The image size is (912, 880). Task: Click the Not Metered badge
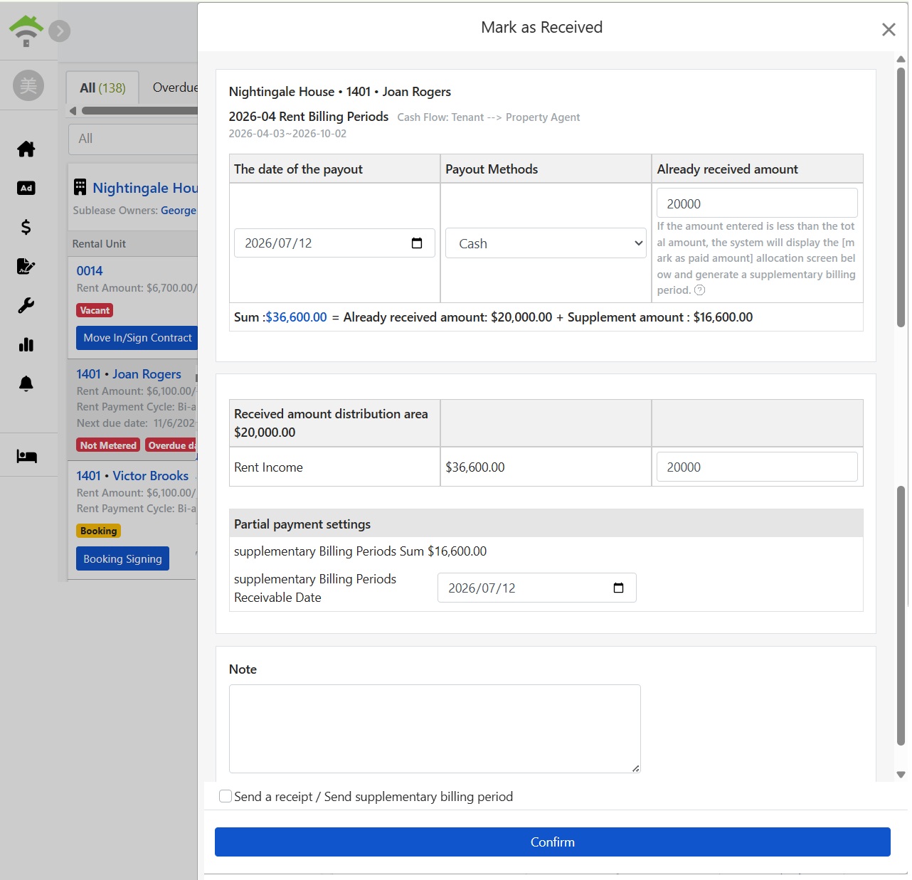108,445
